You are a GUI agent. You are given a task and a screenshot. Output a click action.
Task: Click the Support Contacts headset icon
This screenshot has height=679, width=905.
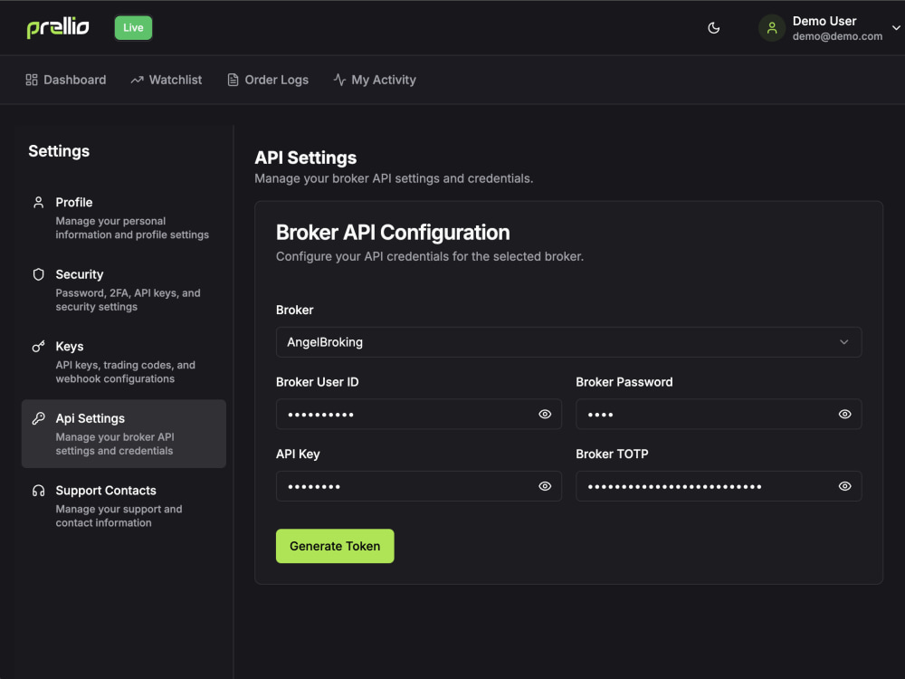tap(38, 491)
